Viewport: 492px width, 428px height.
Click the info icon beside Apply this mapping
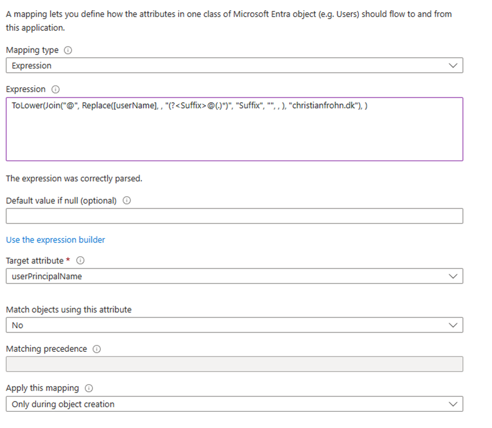click(x=89, y=388)
